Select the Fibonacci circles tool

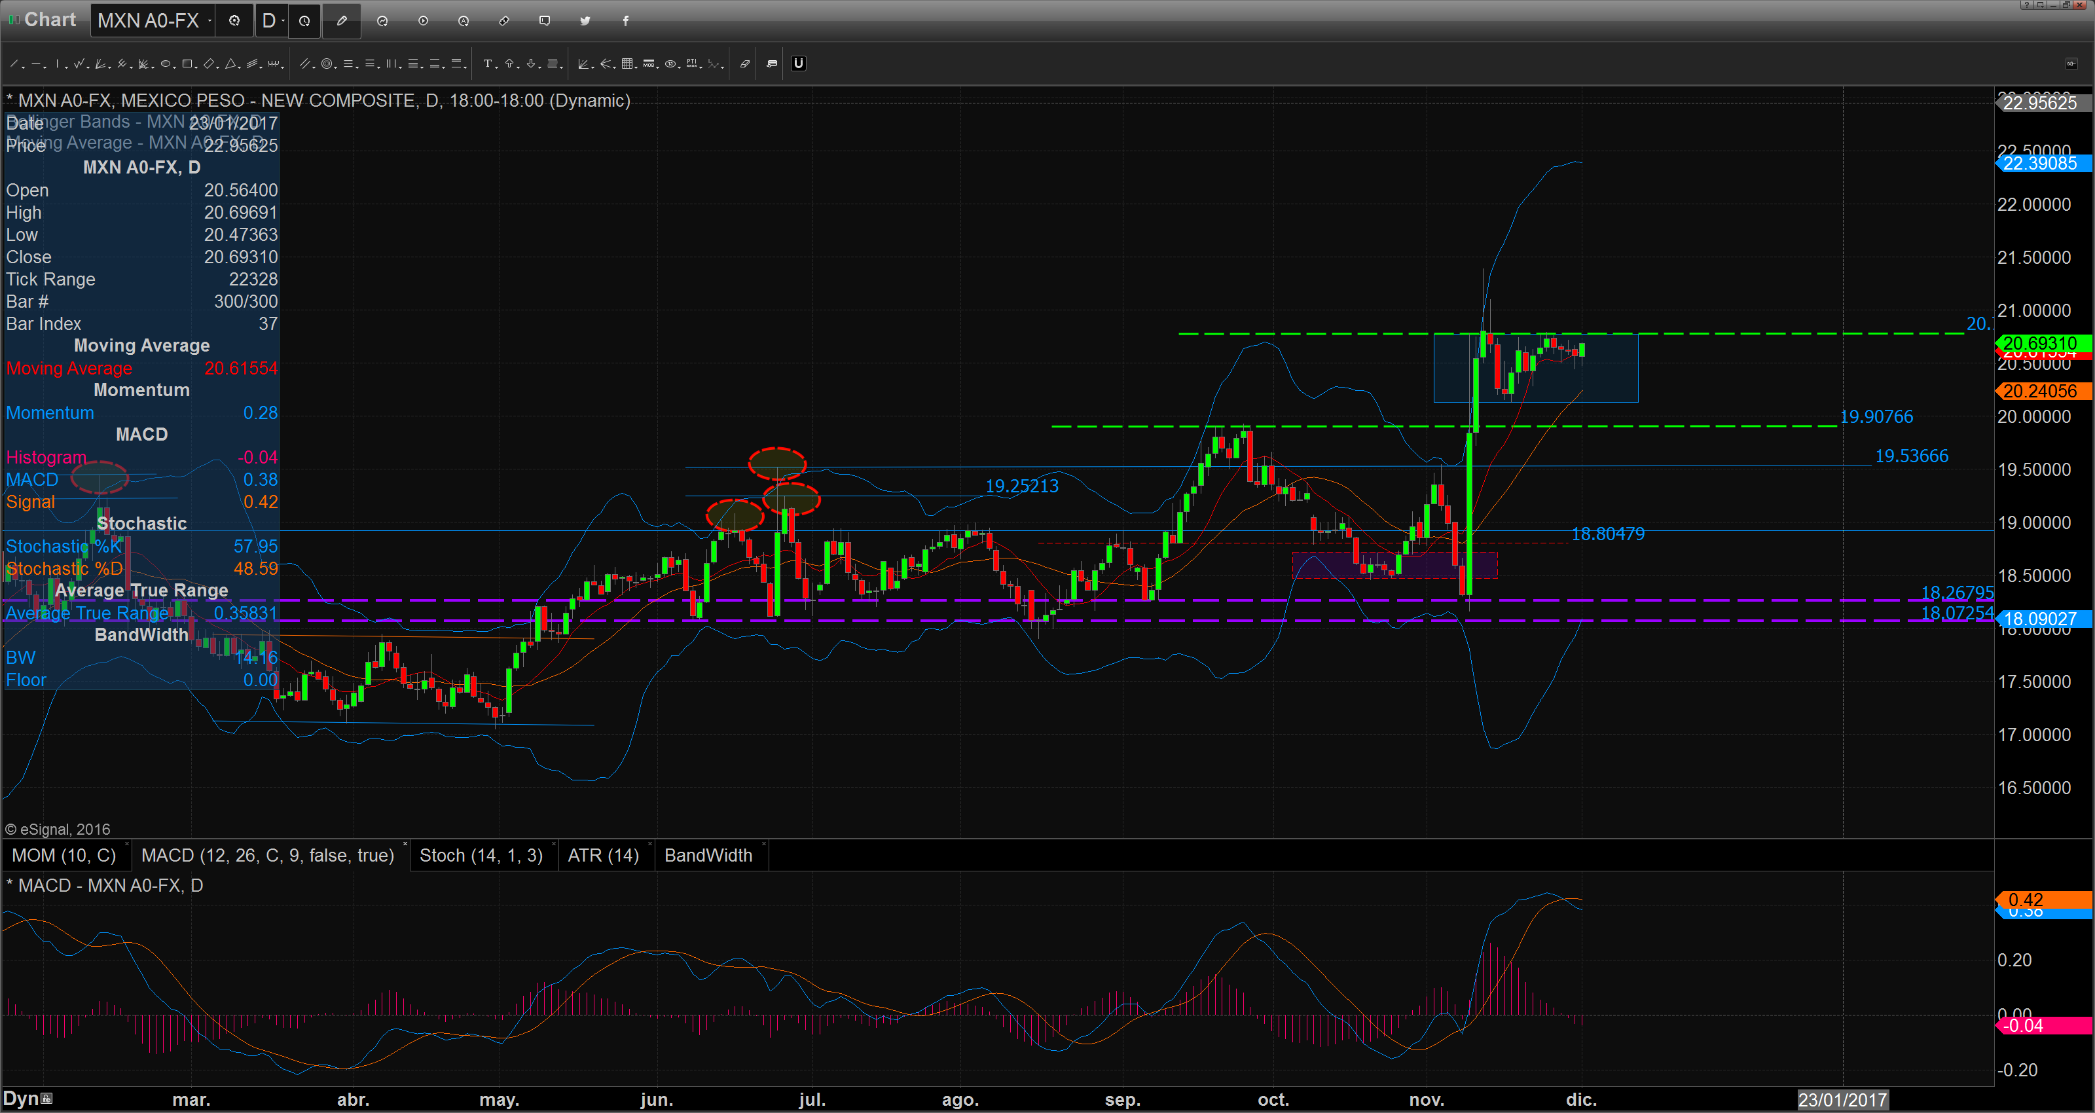(327, 64)
